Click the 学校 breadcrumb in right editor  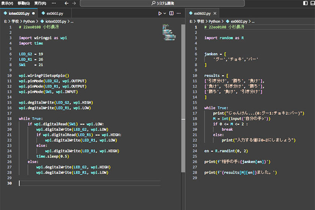click(x=201, y=21)
